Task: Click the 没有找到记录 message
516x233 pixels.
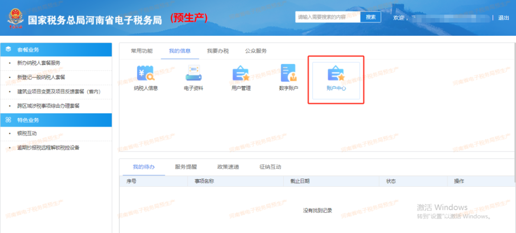Action: [x=318, y=210]
